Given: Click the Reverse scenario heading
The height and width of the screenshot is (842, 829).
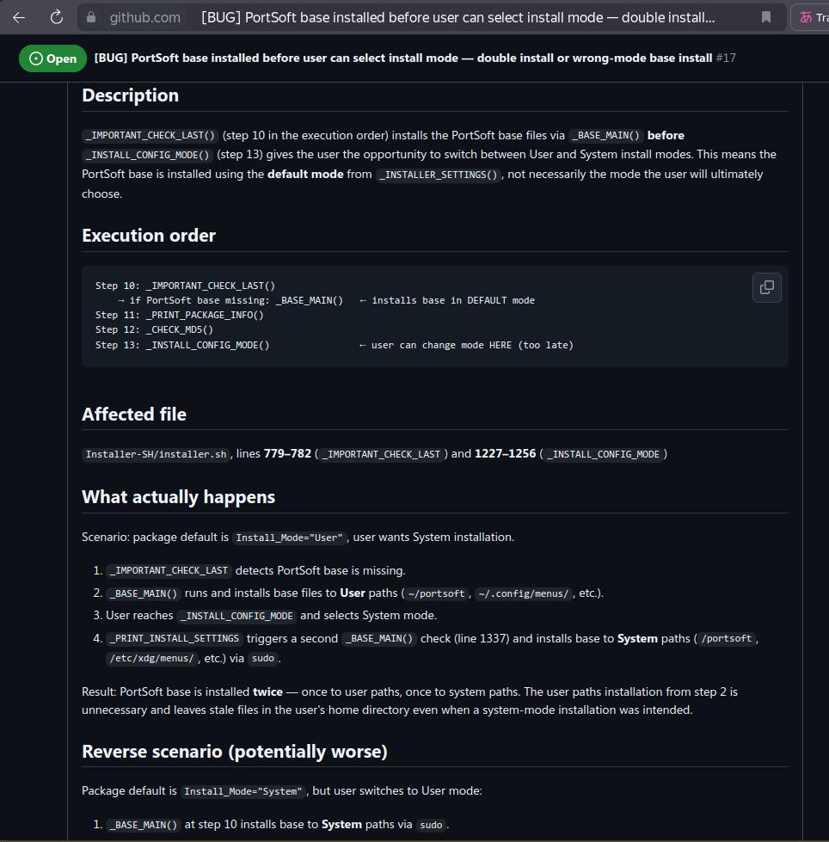Looking at the screenshot, I should click(x=235, y=752).
